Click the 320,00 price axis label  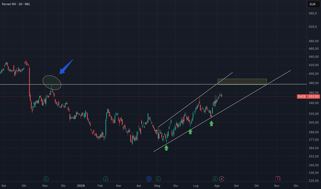(x=314, y=114)
